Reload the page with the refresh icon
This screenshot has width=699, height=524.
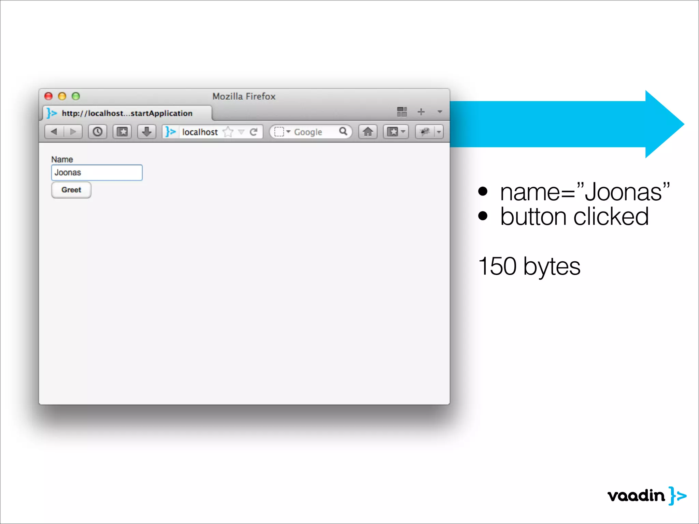click(x=254, y=132)
